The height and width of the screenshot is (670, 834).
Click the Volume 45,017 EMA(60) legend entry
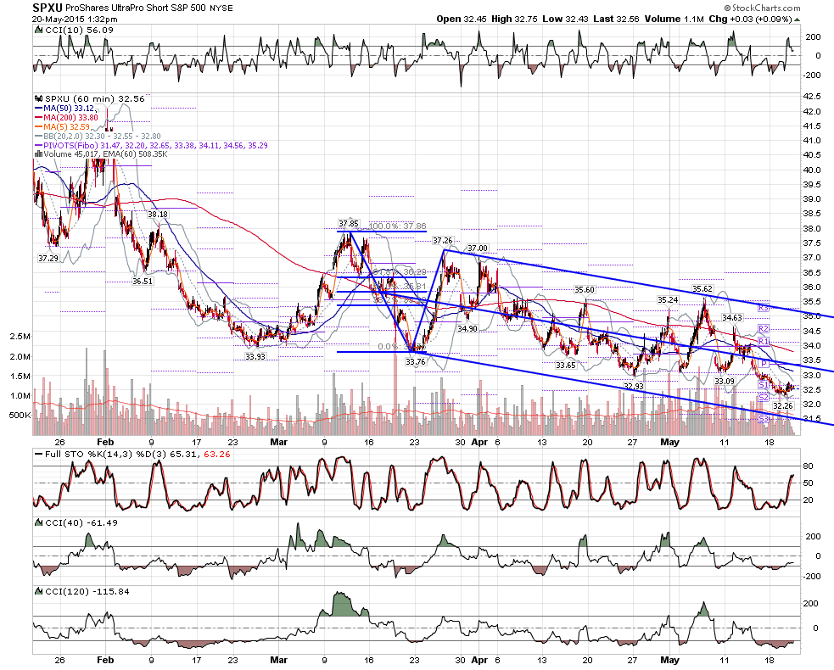point(101,154)
